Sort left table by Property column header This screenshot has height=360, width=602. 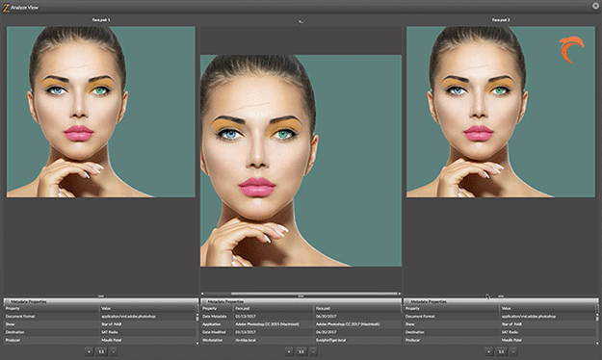click(x=51, y=308)
